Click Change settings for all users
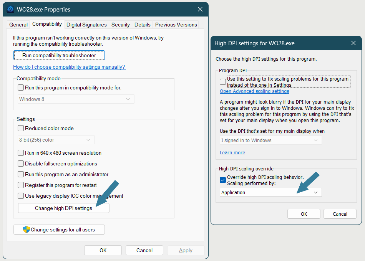The height and width of the screenshot is (261, 365). [x=59, y=230]
